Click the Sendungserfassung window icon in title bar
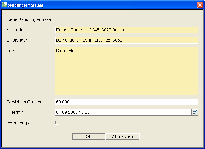 (x=4, y=5)
